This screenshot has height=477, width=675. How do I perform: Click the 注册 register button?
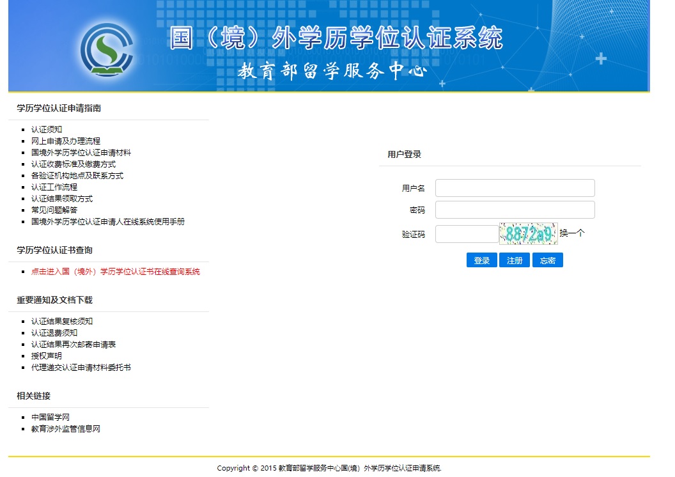click(x=515, y=260)
